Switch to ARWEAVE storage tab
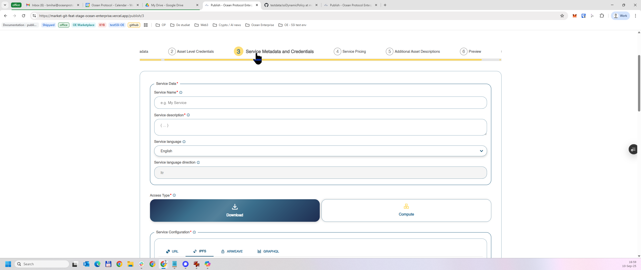641x270 pixels. coord(232,251)
